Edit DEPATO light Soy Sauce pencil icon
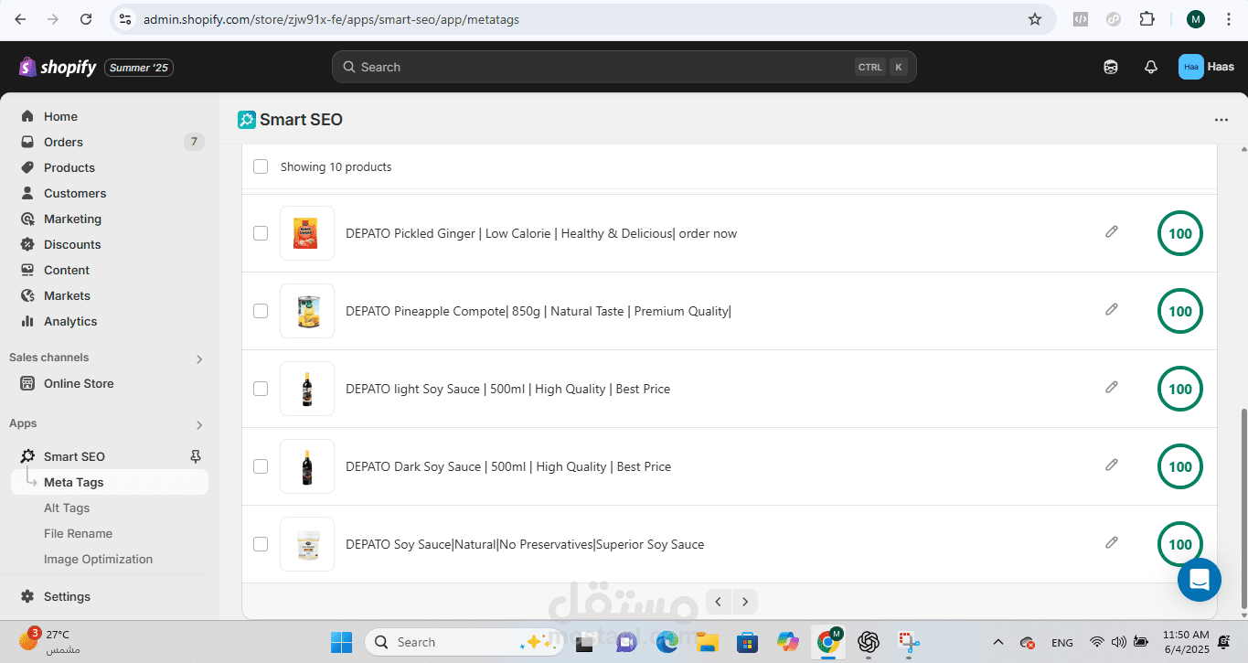Screen dimensions: 1248x663 [1112, 387]
